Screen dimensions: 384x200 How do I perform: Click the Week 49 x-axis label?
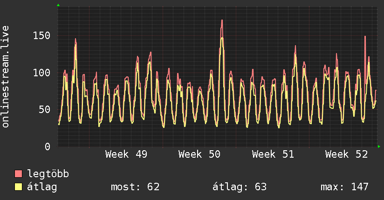[126, 154]
